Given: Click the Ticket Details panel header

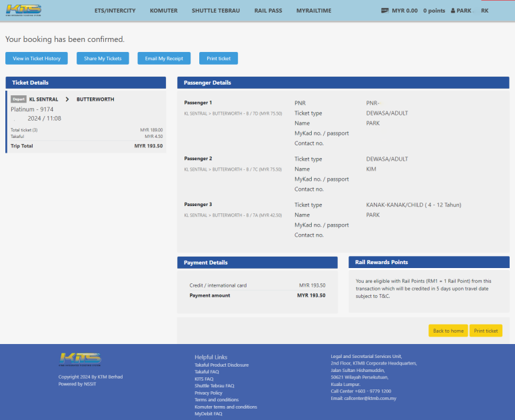Looking at the screenshot, I should point(86,83).
